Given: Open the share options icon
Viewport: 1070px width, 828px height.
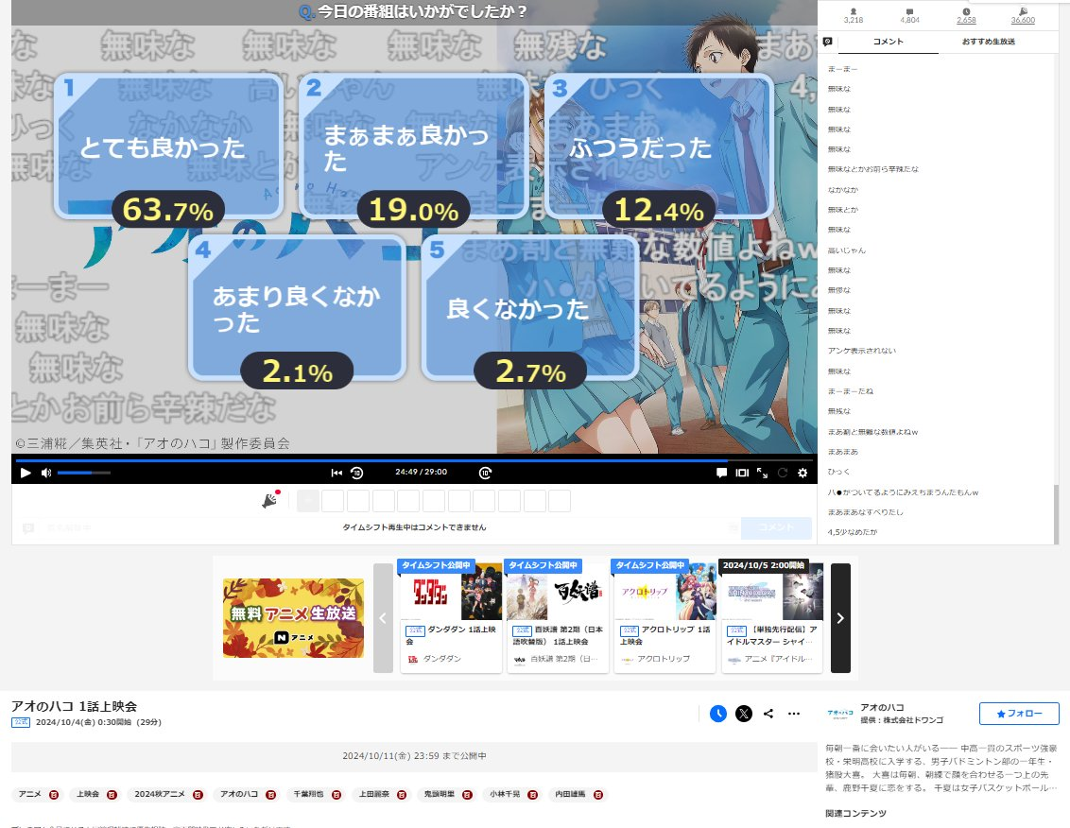Looking at the screenshot, I should [x=768, y=714].
